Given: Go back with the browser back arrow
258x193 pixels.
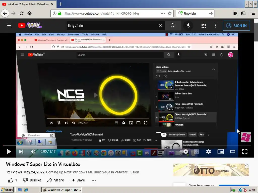Looking at the screenshot, I should coord(5,13).
